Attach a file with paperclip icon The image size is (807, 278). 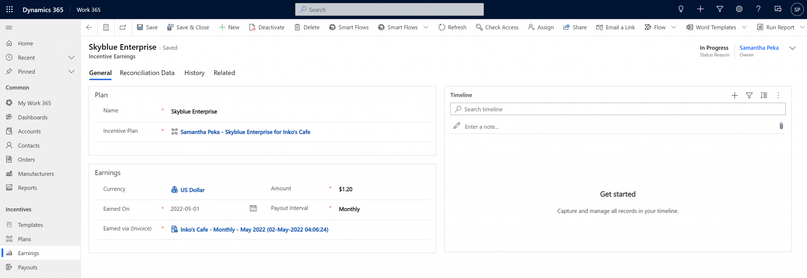pyautogui.click(x=781, y=126)
